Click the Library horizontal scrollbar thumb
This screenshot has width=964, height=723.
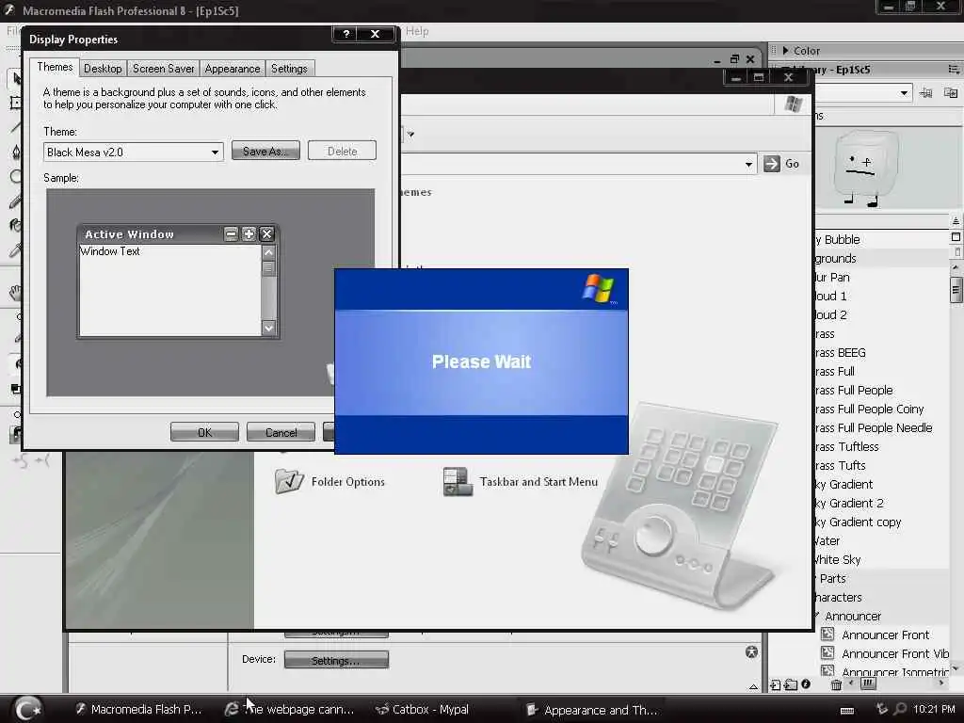[868, 683]
